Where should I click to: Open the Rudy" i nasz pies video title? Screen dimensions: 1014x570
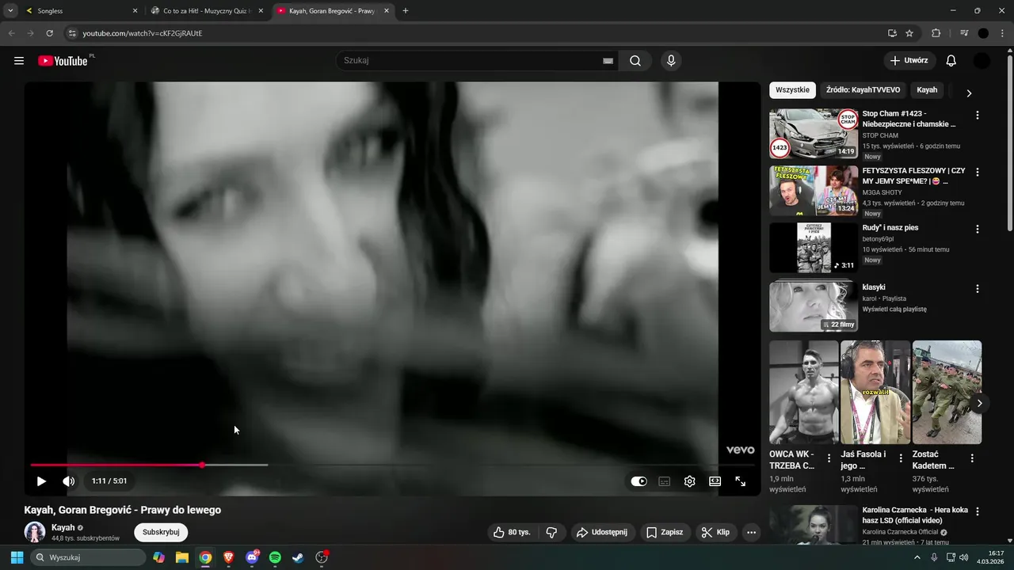pyautogui.click(x=890, y=228)
